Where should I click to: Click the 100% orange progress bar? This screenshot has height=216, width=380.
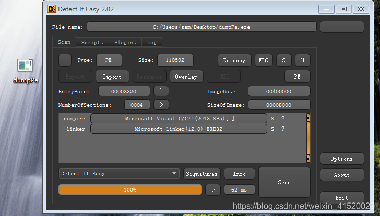(130, 189)
